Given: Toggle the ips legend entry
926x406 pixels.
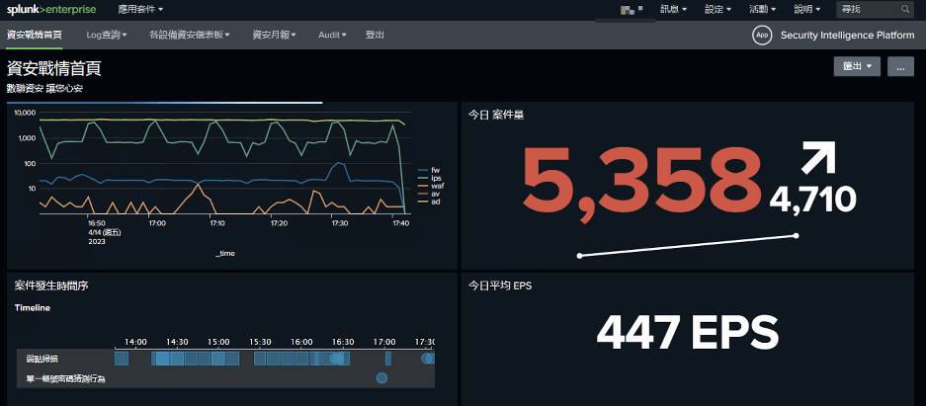Looking at the screenshot, I should point(429,178).
